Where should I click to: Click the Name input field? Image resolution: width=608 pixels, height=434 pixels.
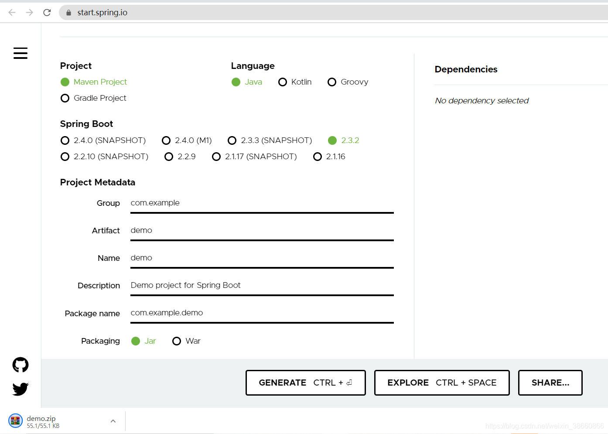click(x=262, y=258)
